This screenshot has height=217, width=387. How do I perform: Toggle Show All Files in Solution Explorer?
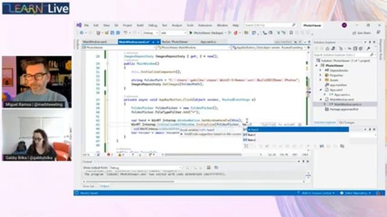pyautogui.click(x=360, y=48)
